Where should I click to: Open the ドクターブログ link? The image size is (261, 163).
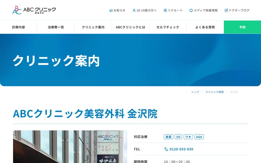(x=237, y=10)
